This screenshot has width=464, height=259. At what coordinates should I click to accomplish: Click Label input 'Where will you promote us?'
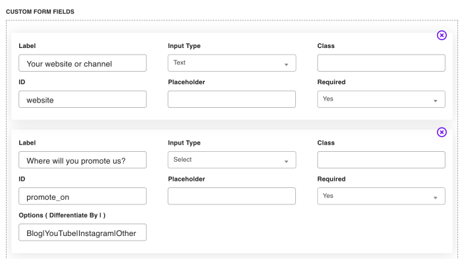tap(82, 160)
